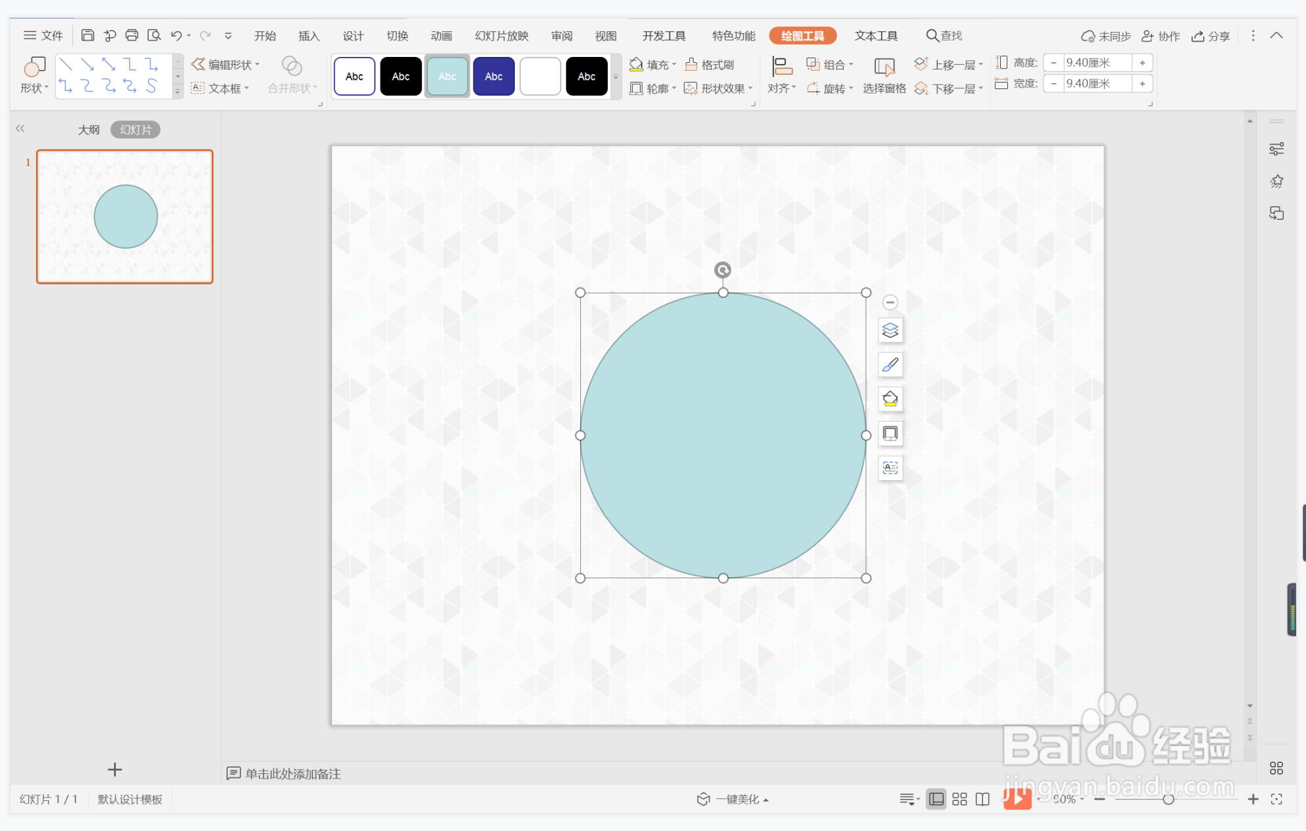Switch to slide sorter view icon
This screenshot has height=831, width=1306.
(x=960, y=799)
